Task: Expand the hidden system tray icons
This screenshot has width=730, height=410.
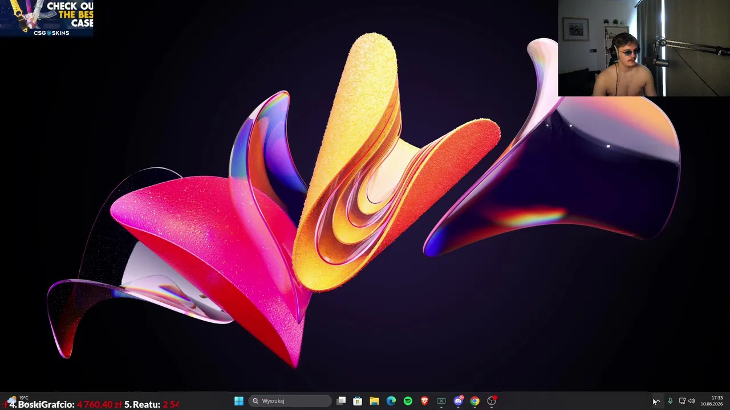Action: point(657,401)
